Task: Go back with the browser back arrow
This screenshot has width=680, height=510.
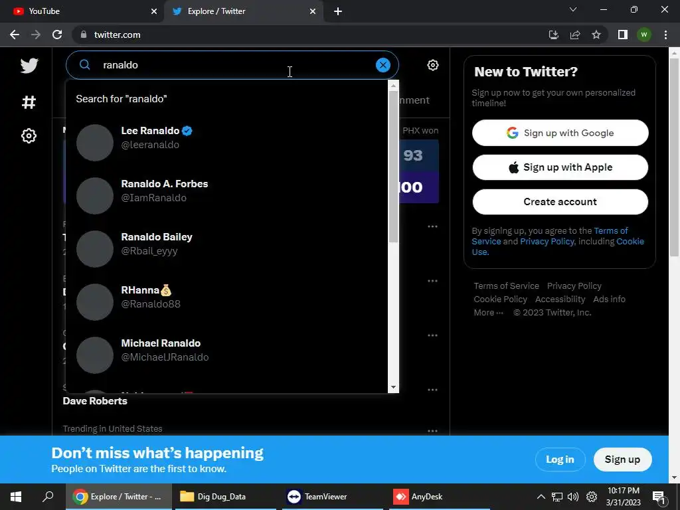Action: pos(15,35)
